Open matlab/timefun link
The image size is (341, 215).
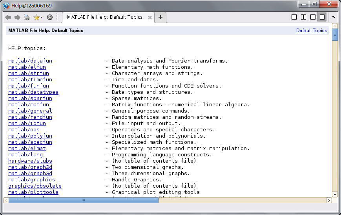[x=30, y=80]
